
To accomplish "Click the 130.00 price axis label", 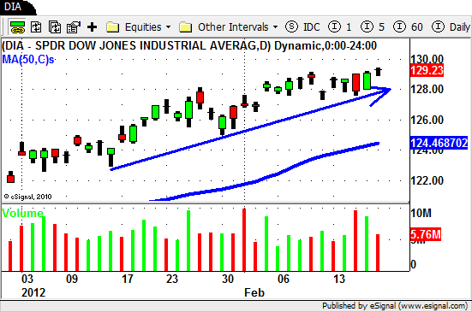I will [427, 59].
